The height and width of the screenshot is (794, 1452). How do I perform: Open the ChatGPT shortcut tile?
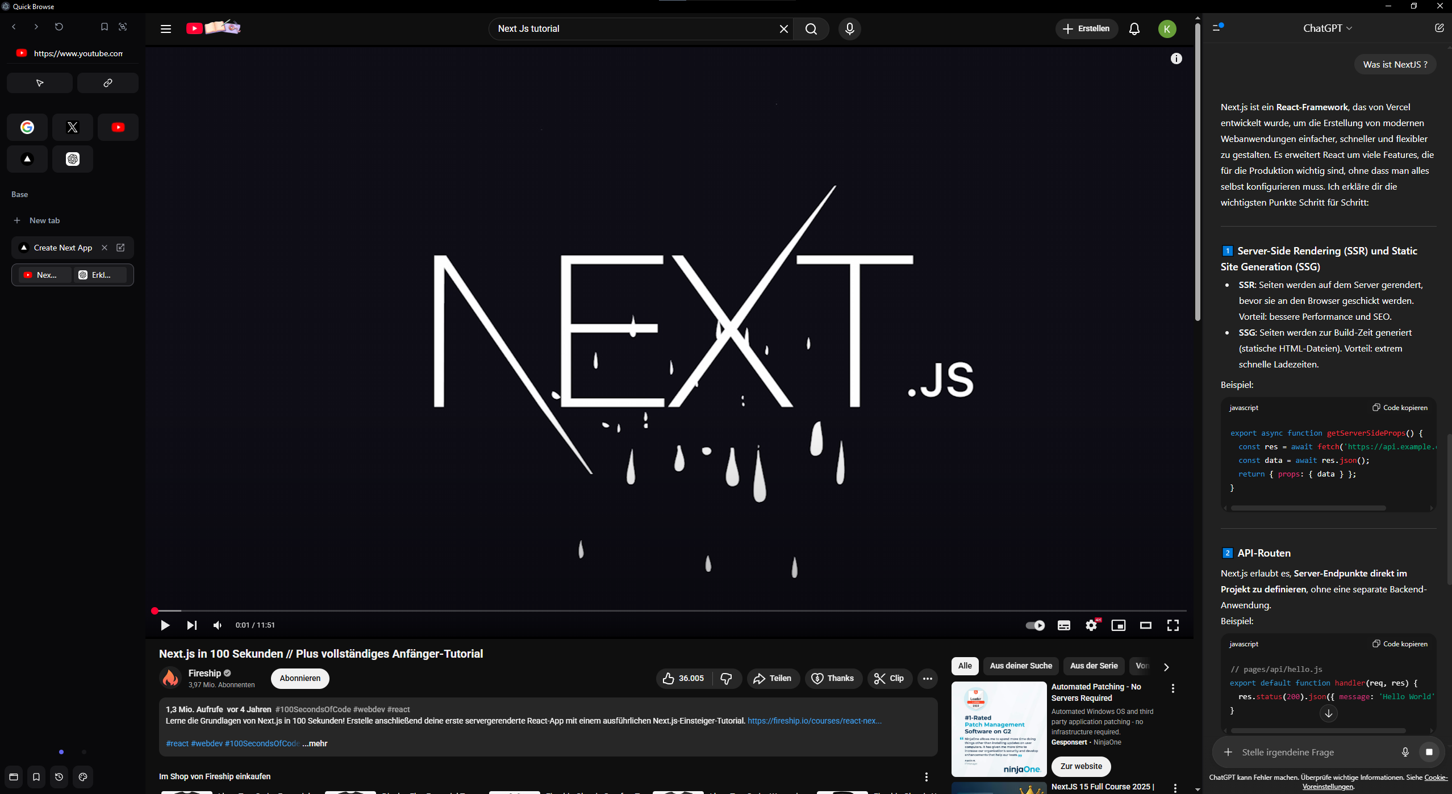(x=73, y=159)
